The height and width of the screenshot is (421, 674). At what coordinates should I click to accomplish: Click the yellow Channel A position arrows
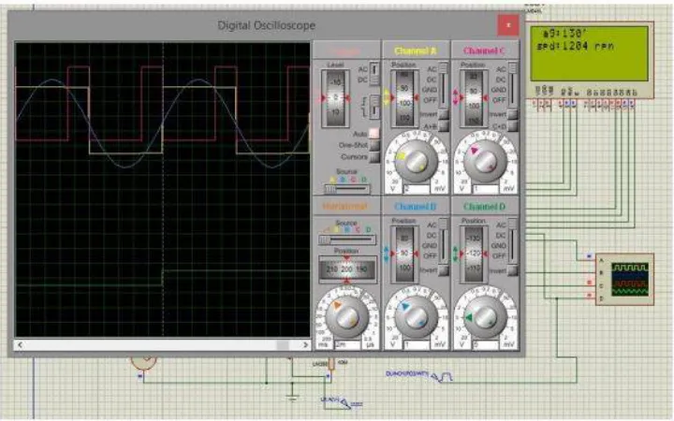point(387,97)
